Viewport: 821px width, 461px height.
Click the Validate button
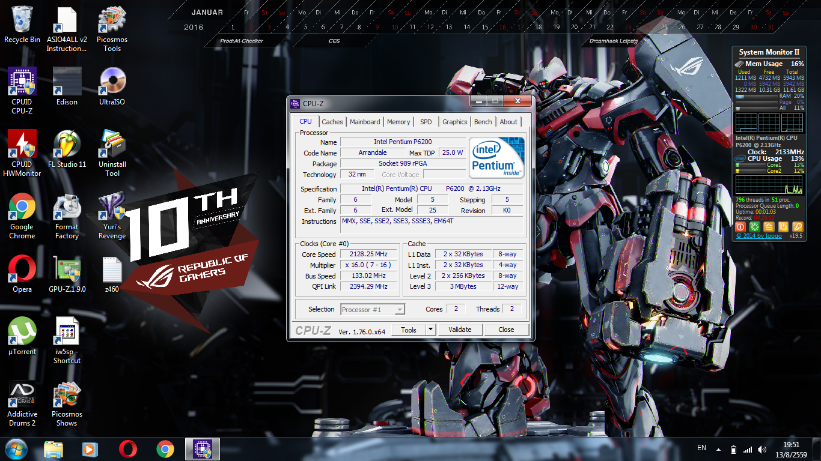[460, 330]
